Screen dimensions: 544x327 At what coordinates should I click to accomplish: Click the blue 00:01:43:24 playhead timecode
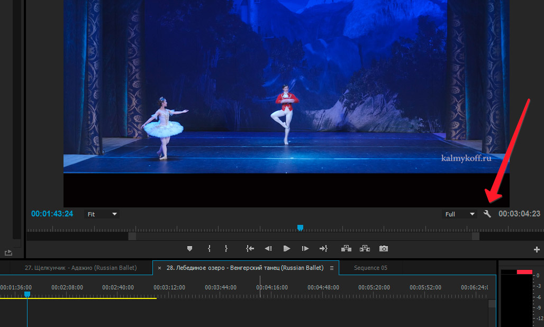pyautogui.click(x=52, y=214)
